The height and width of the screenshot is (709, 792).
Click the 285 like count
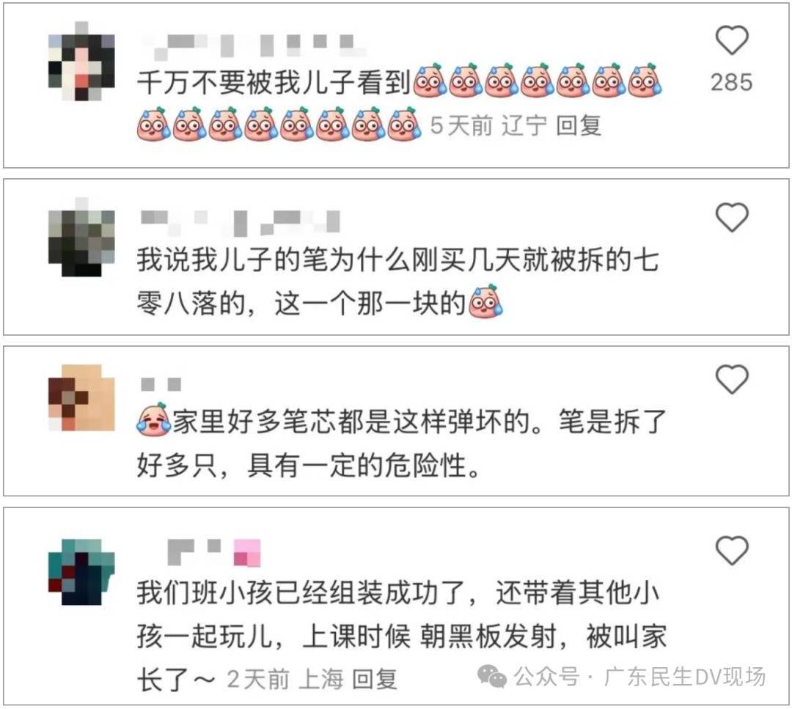tap(732, 82)
